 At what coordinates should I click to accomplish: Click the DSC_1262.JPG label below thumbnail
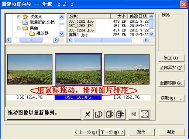tap(127, 97)
